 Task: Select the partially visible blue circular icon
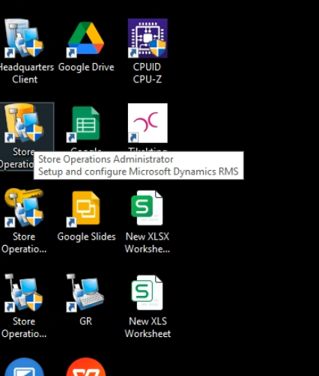point(24,367)
